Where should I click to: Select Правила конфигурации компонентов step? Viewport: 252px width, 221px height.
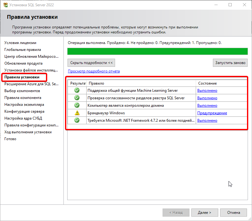pos(31,125)
